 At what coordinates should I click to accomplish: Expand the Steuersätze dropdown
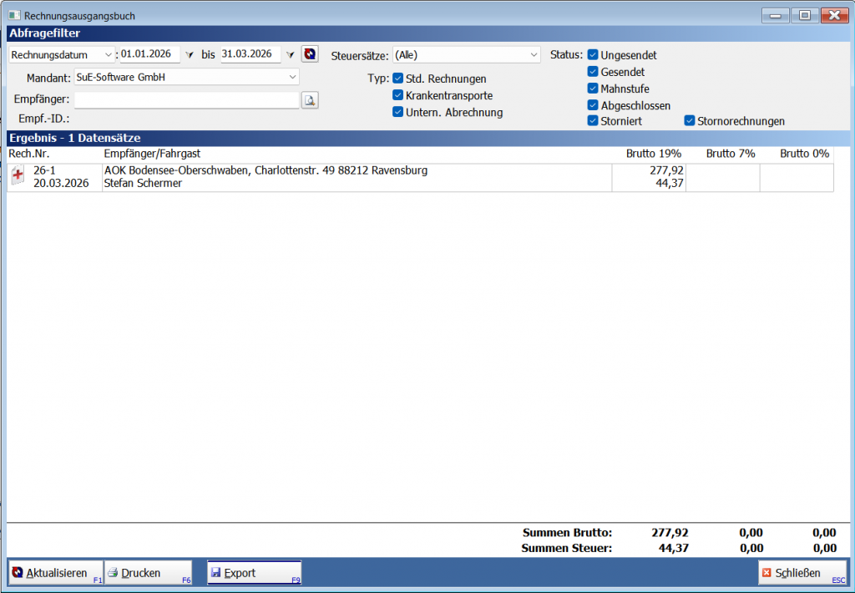[x=534, y=55]
